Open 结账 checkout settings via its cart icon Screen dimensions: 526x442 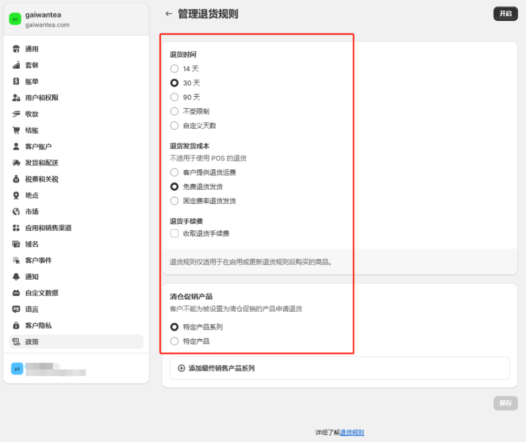(x=15, y=130)
